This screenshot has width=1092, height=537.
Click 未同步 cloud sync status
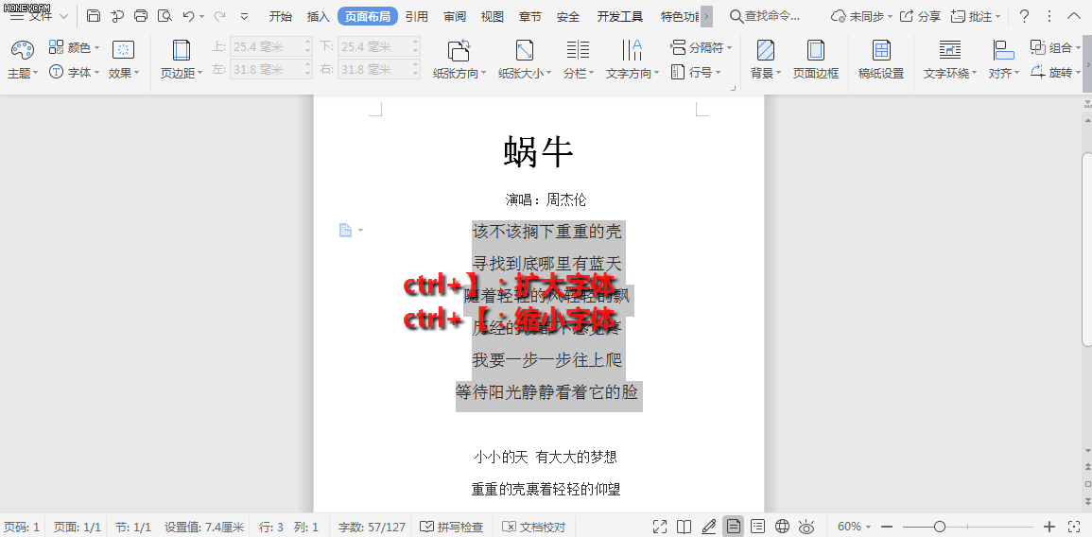860,16
